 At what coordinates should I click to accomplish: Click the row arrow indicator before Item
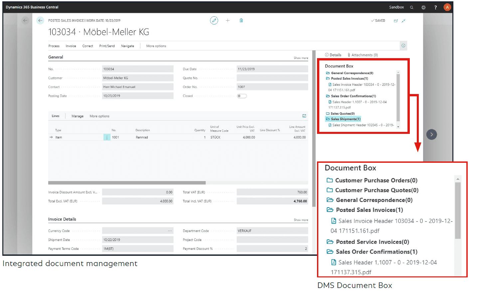51,137
